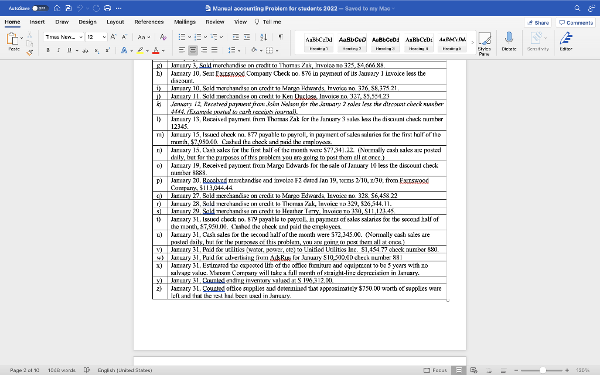Toggle subscript formatting
This screenshot has width=600, height=375.
tap(97, 50)
